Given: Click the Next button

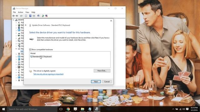Looking at the screenshot, I should pos(96,82).
